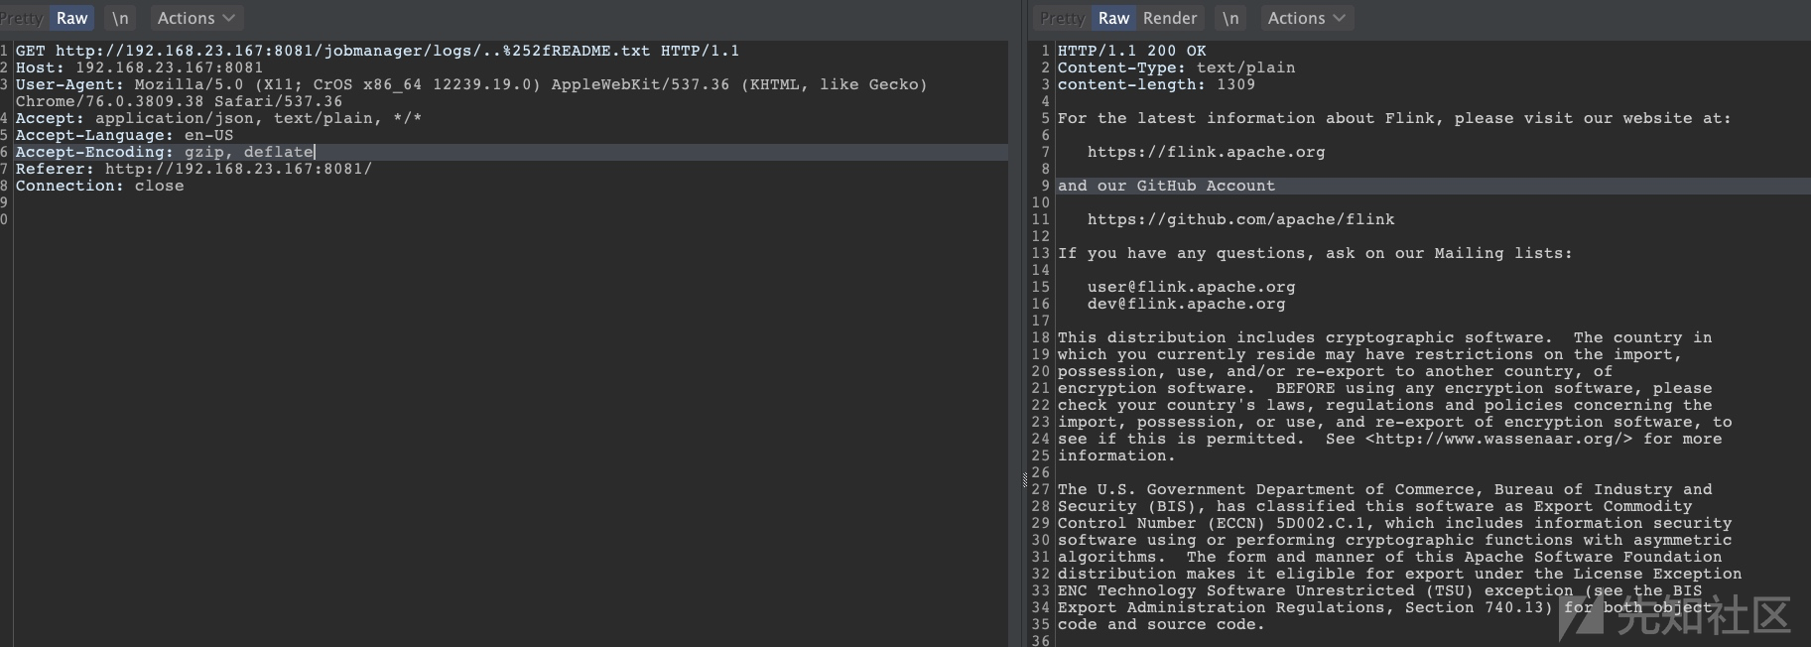This screenshot has width=1811, height=647.
Task: Click the panel splitter handle between request and response
Action: [1024, 480]
